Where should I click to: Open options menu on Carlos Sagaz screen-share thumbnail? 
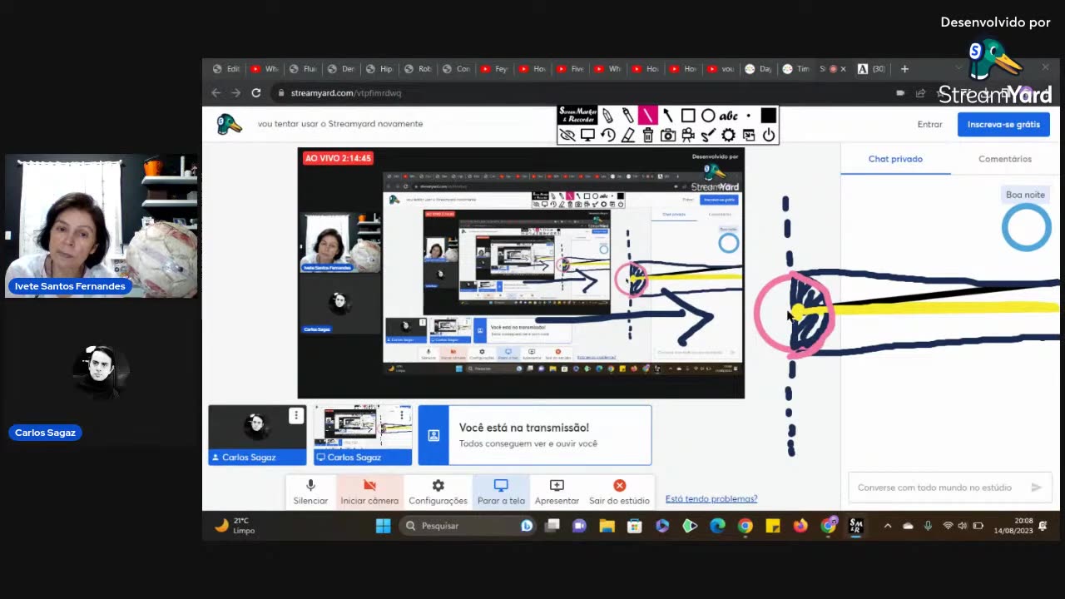402,415
